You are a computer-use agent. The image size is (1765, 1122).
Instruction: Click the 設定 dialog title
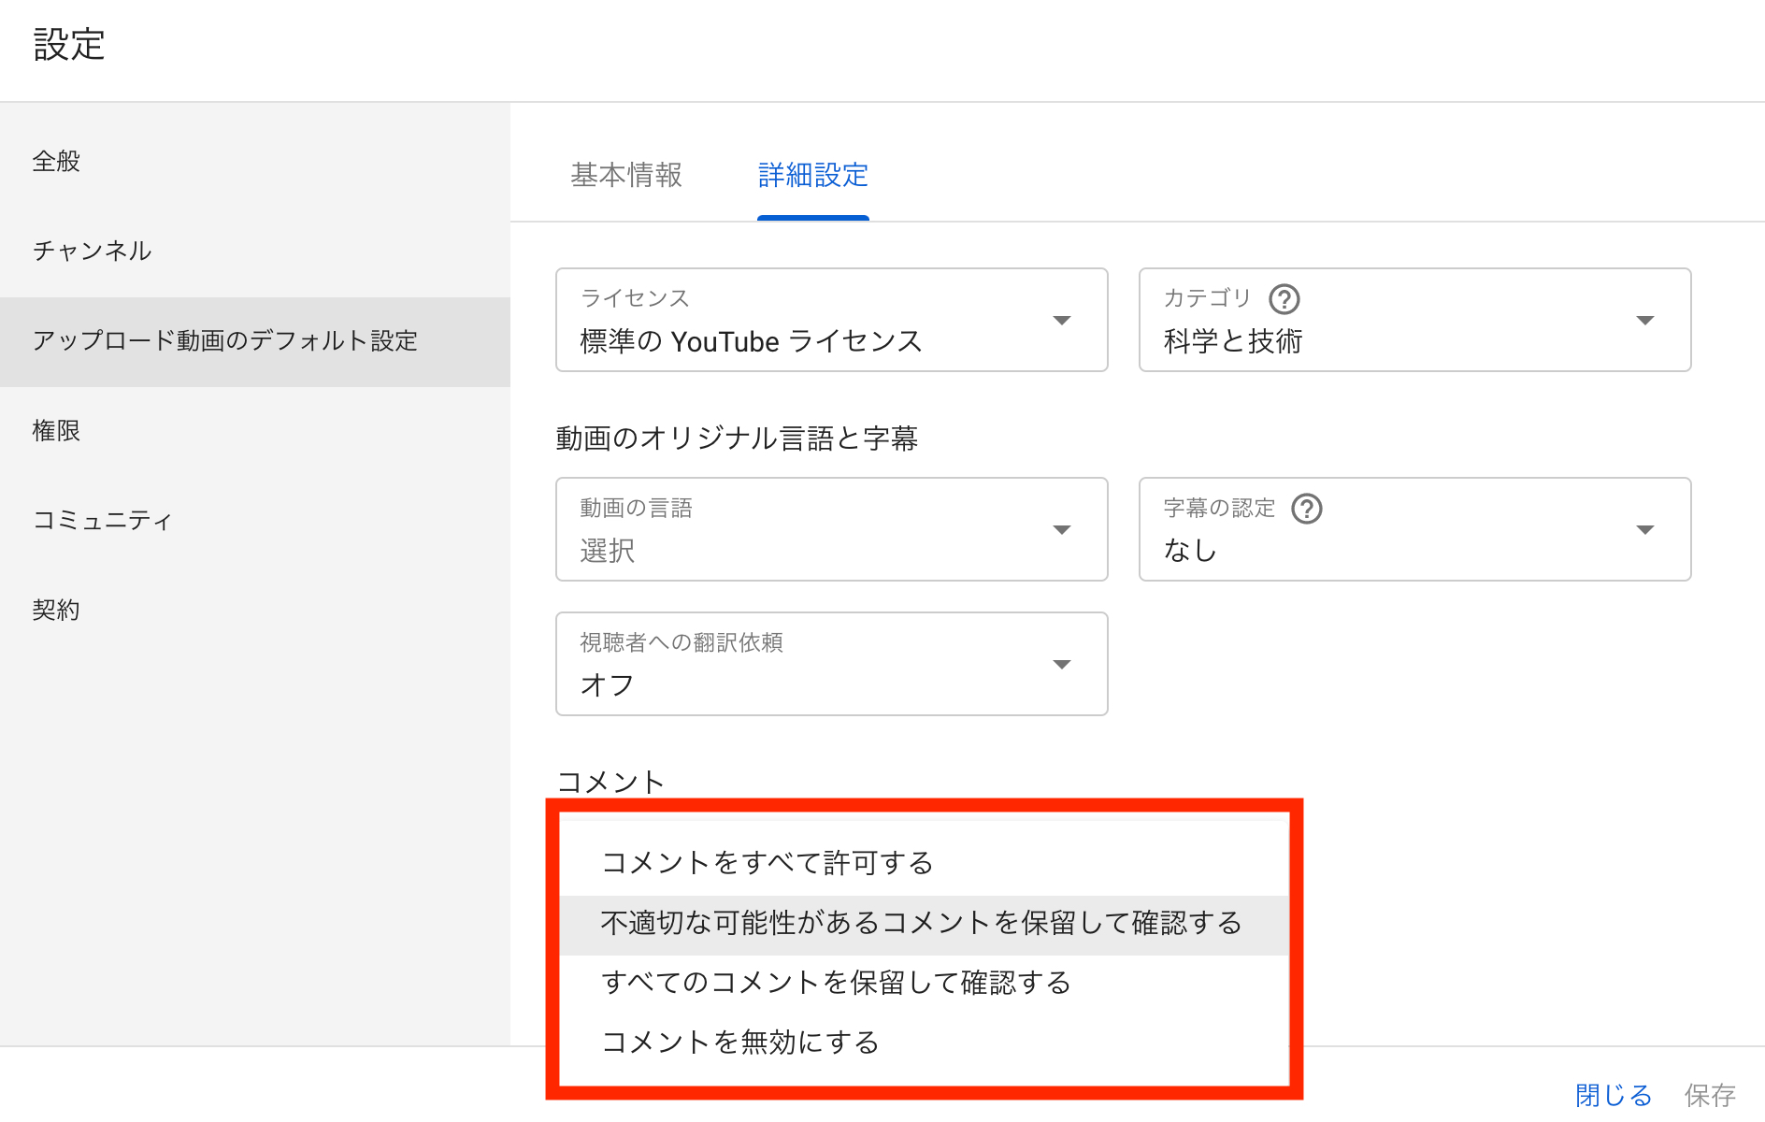coord(69,45)
